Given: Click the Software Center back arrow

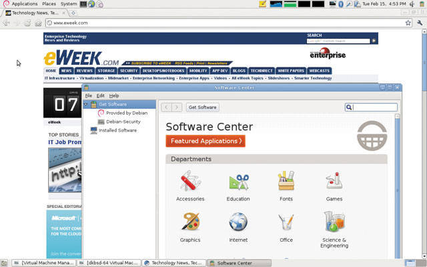Looking at the screenshot, I should pyautogui.click(x=166, y=107).
